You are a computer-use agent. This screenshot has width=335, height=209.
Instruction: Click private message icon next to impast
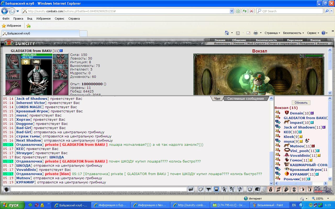coord(278,122)
